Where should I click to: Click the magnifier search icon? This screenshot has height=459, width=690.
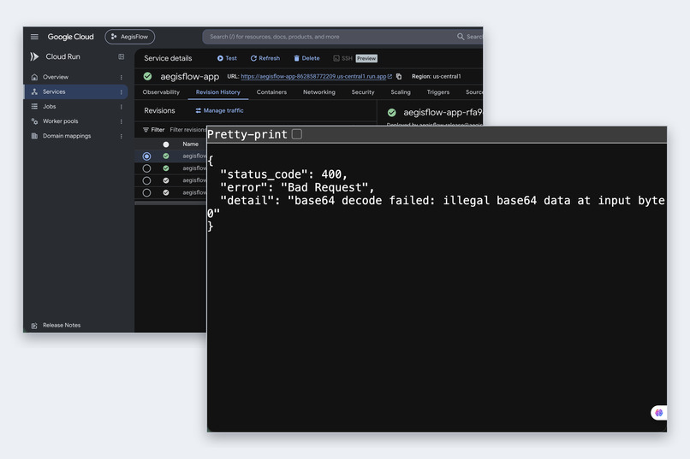(x=461, y=37)
